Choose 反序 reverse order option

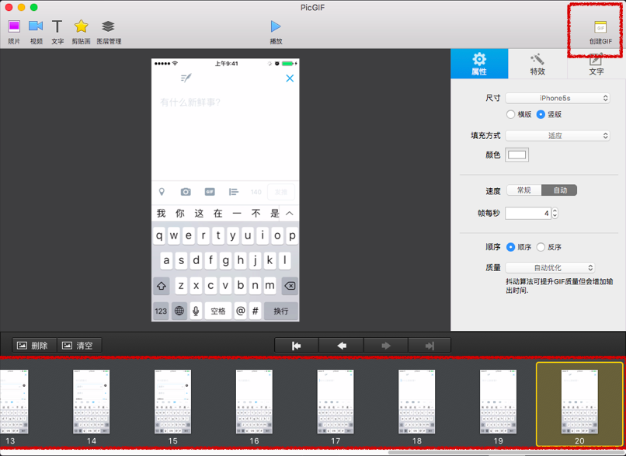541,247
